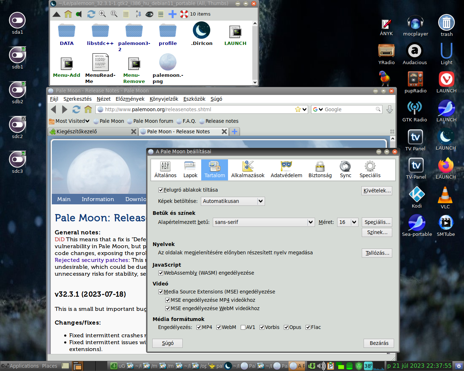Expand the Most Visited bookmarks dropdown
Screen dimensions: 464x371
click(69, 121)
